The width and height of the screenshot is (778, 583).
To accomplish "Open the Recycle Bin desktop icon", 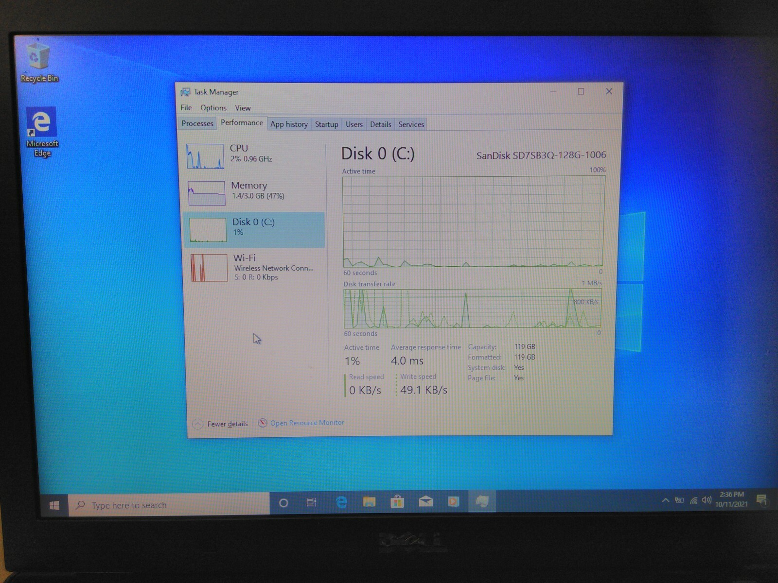I will [x=39, y=62].
